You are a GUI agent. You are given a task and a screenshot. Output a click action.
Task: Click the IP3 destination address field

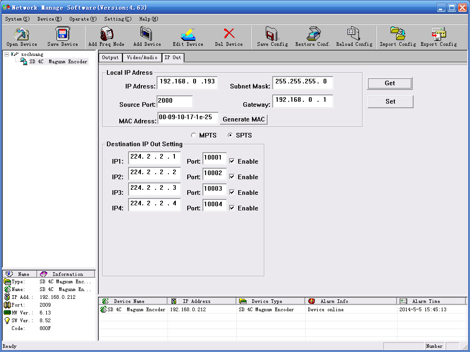154,189
